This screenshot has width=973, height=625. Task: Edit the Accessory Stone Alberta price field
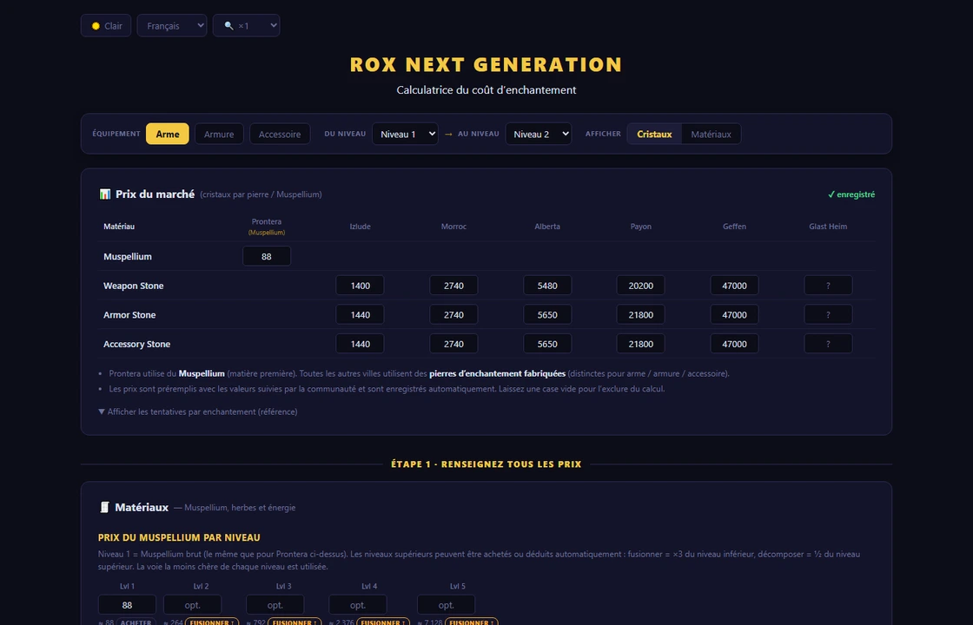click(x=547, y=344)
